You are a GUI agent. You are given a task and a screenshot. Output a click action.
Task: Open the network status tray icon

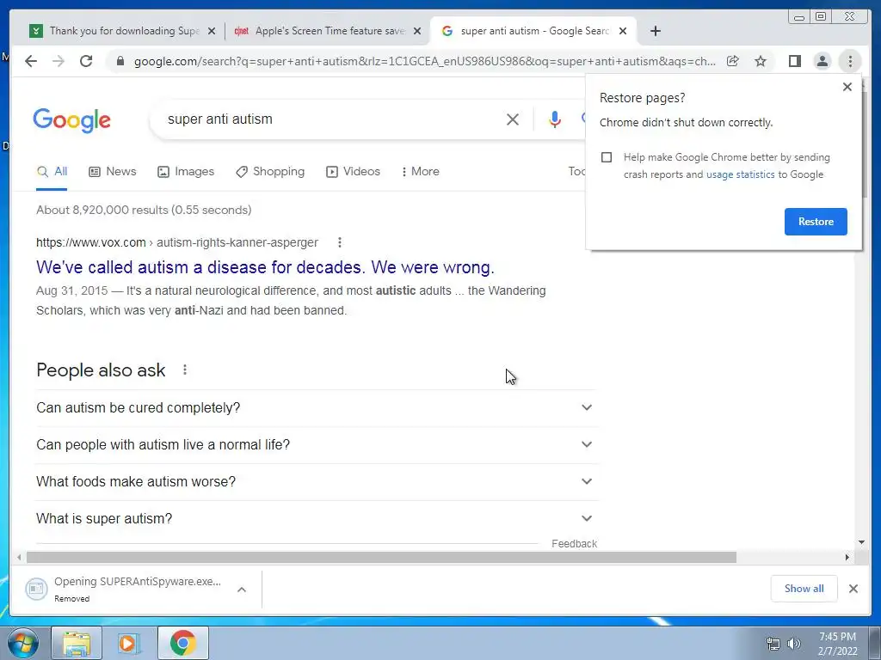(x=773, y=644)
